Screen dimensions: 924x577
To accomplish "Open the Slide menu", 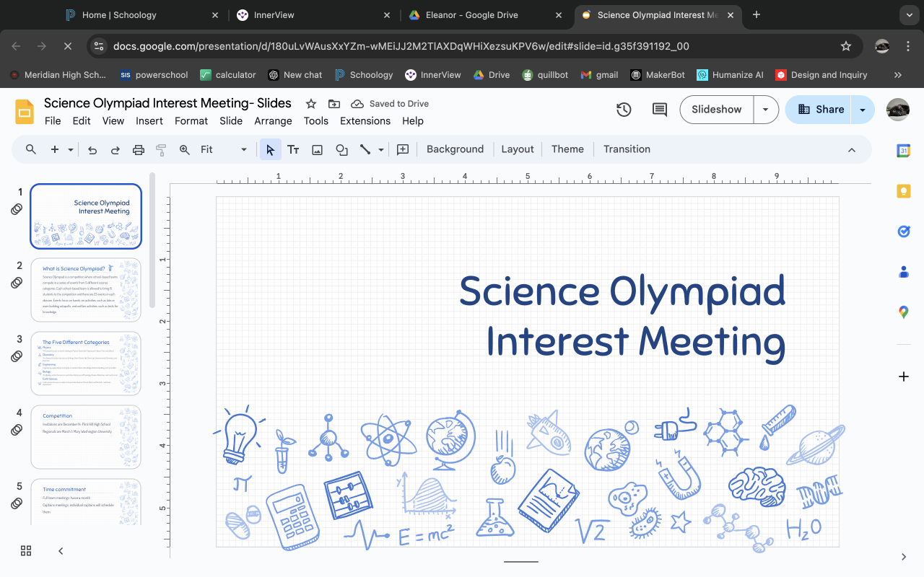I will (231, 120).
